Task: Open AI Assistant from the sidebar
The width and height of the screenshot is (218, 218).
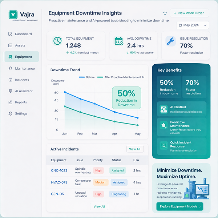Action: point(23,91)
